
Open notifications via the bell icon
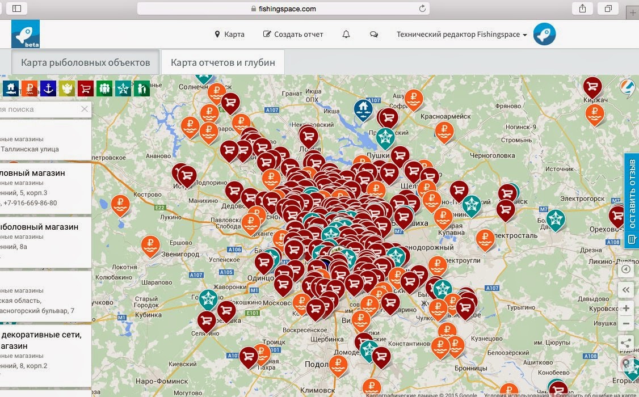pyautogui.click(x=346, y=35)
